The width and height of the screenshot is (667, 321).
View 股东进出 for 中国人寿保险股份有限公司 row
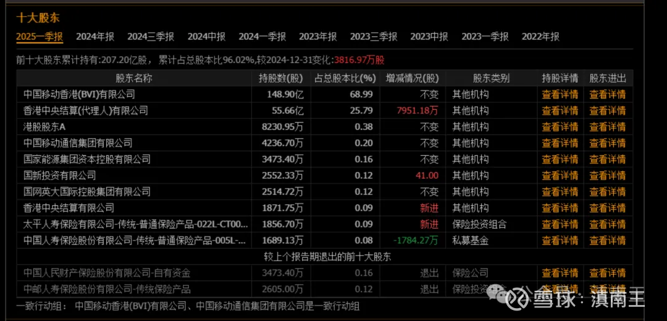[608, 240]
